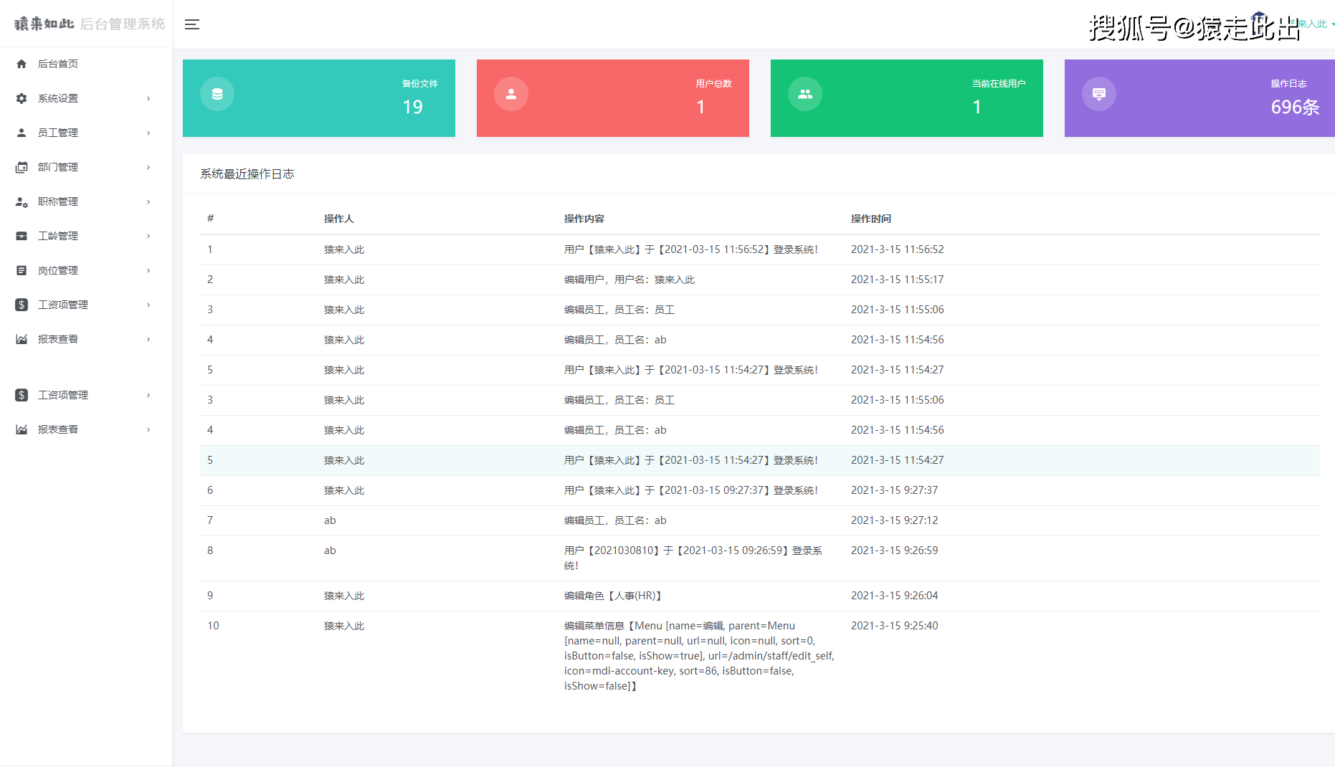
Task: Click the 员工管理 menu label
Action: (58, 133)
